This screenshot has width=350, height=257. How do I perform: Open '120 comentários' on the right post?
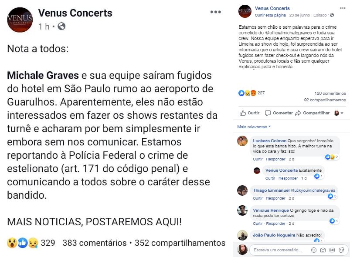tap(330, 93)
